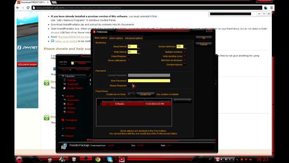289x163 pixels.
Task: Toggle the Detect floppies checkbox
Action: pos(129,56)
